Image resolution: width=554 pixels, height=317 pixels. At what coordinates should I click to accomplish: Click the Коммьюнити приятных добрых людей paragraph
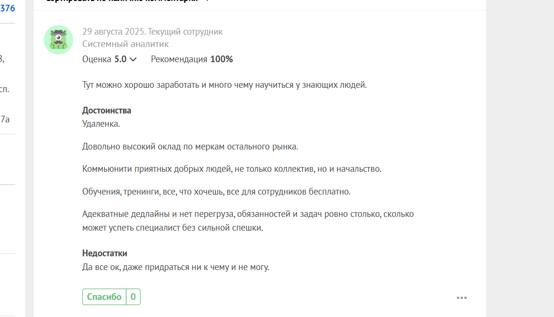[232, 169]
